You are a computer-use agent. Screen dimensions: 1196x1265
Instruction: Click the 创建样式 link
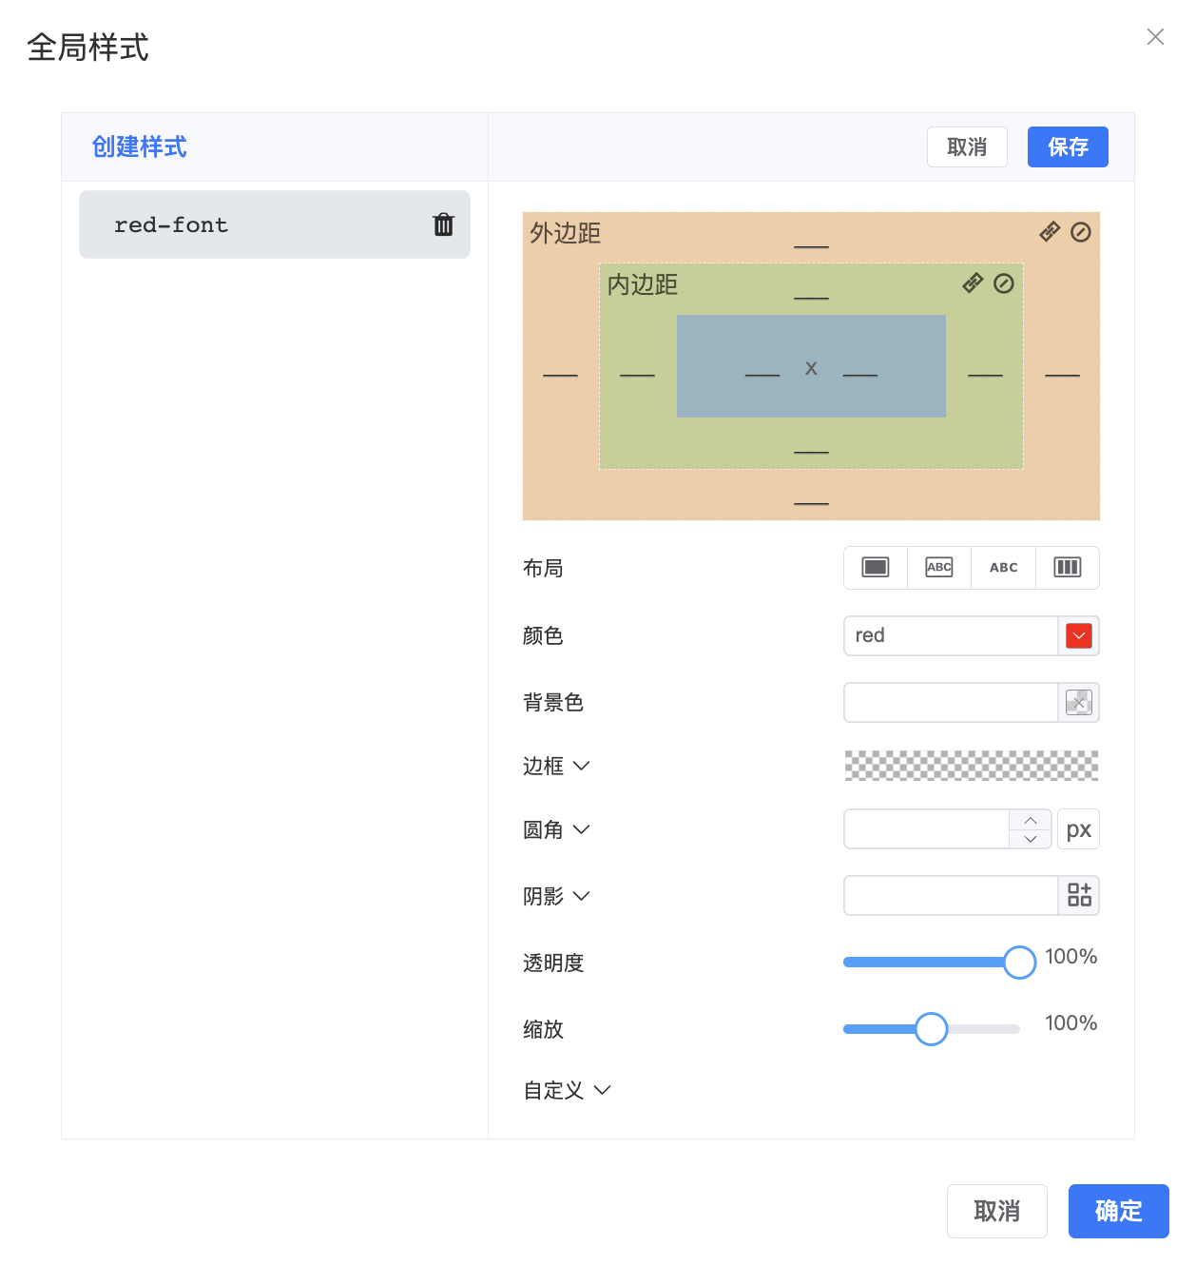point(139,146)
